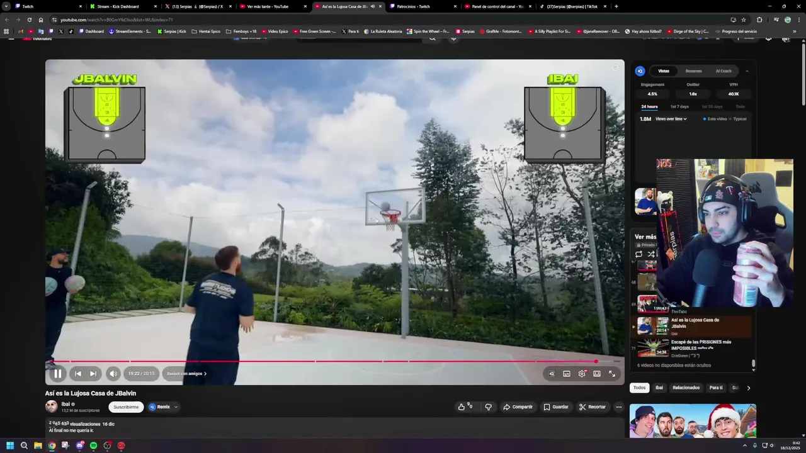Select the Ibai filter chip

click(x=659, y=388)
